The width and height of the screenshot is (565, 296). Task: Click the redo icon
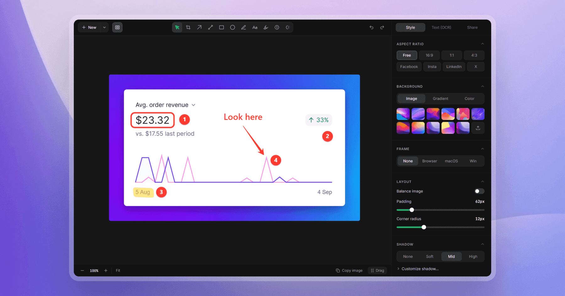click(382, 28)
